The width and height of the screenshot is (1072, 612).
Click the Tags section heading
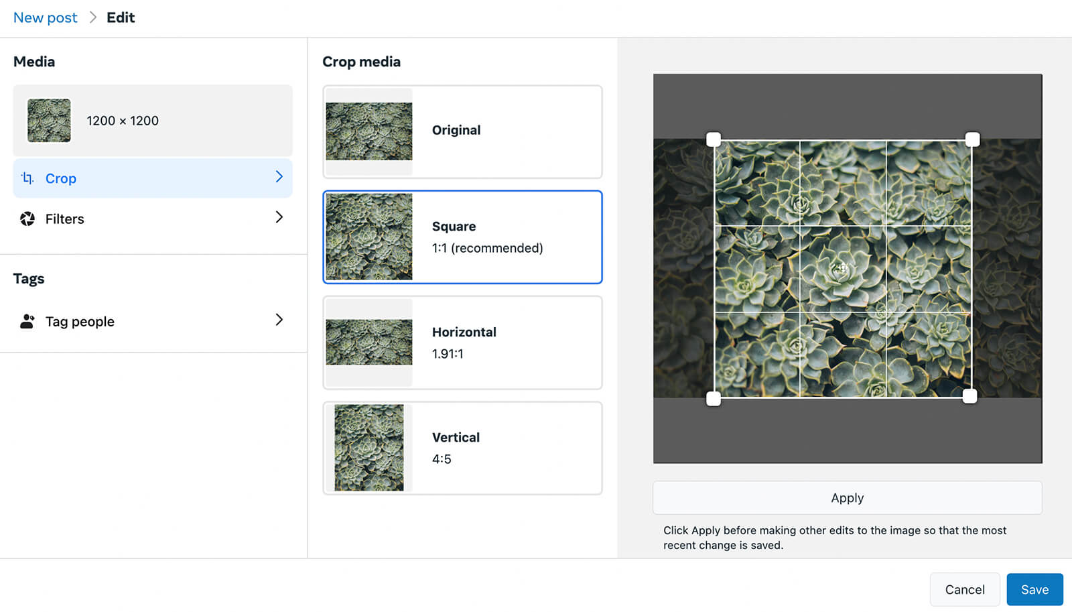(x=29, y=279)
